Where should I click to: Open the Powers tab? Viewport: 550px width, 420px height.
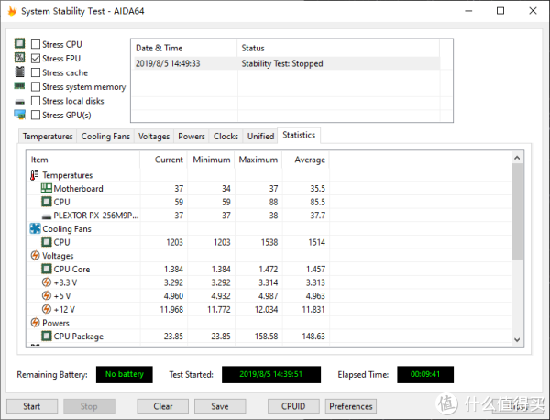pos(192,136)
